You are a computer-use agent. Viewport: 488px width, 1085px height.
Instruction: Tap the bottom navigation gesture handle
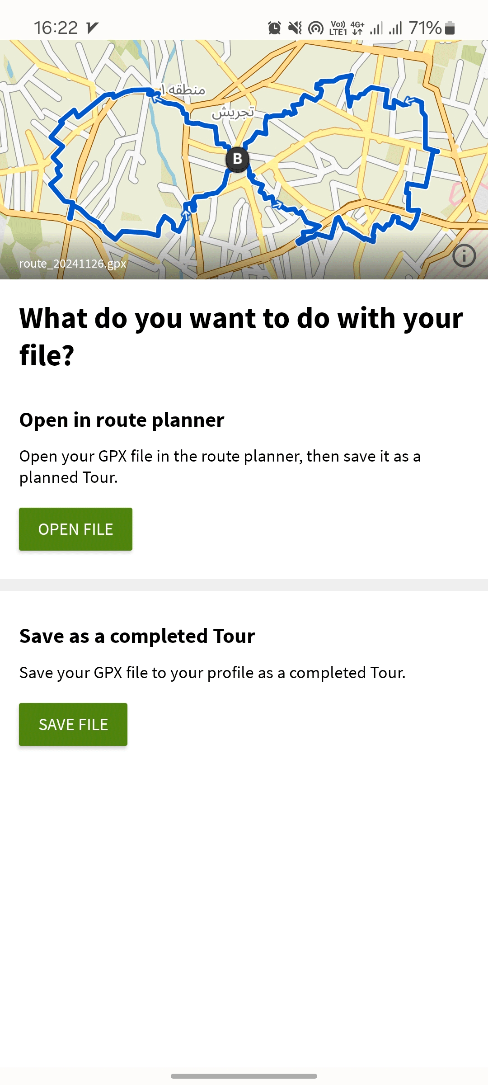pos(244,1076)
